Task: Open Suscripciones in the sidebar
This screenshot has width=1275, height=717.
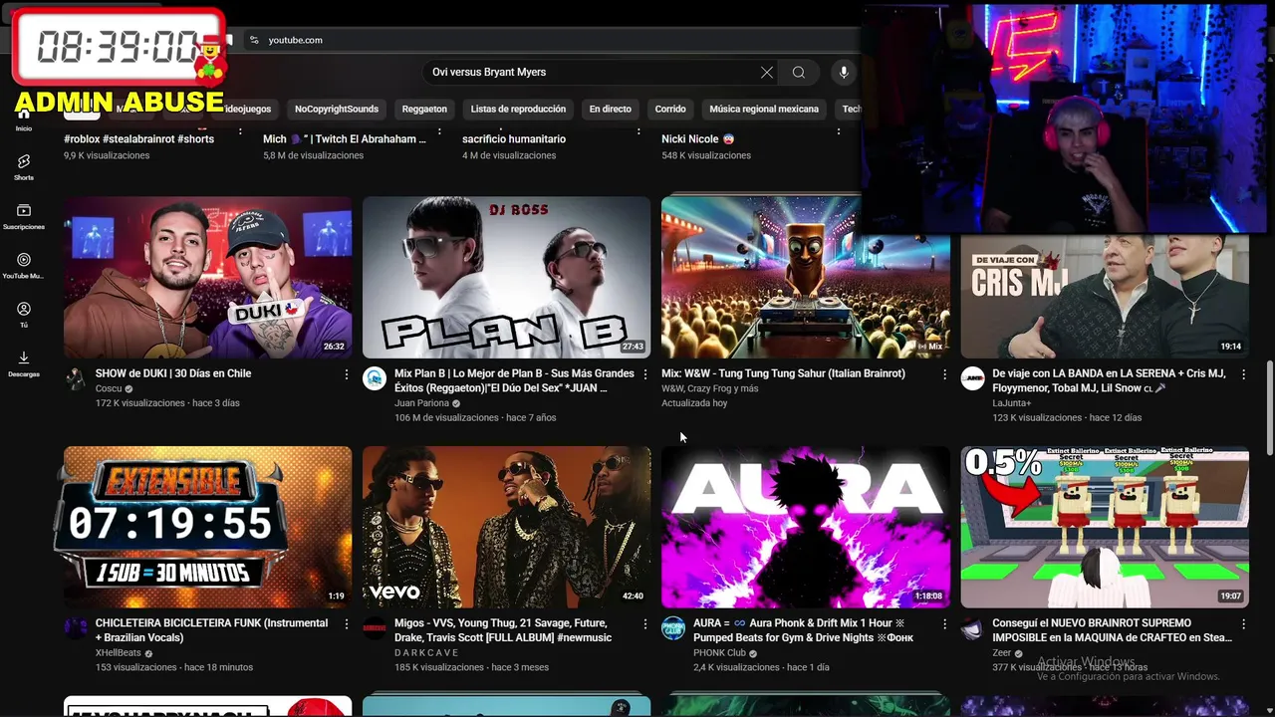Action: tap(24, 216)
